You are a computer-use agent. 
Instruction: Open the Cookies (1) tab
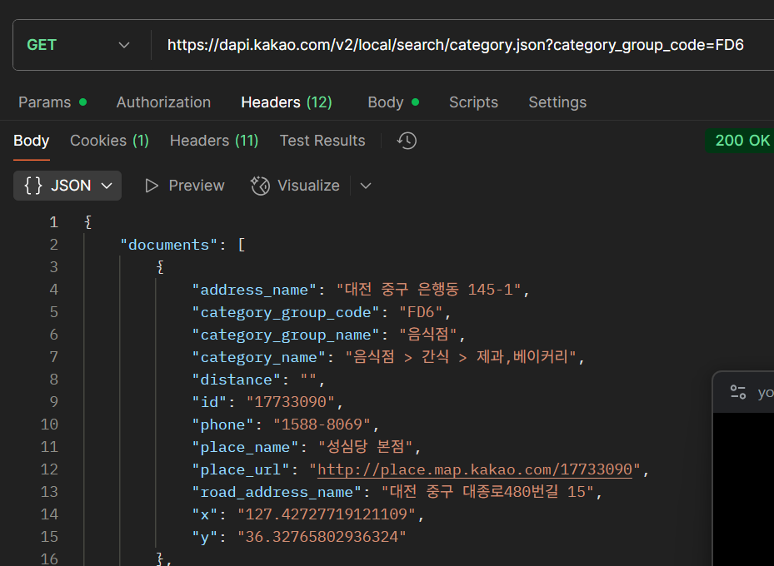(x=109, y=141)
